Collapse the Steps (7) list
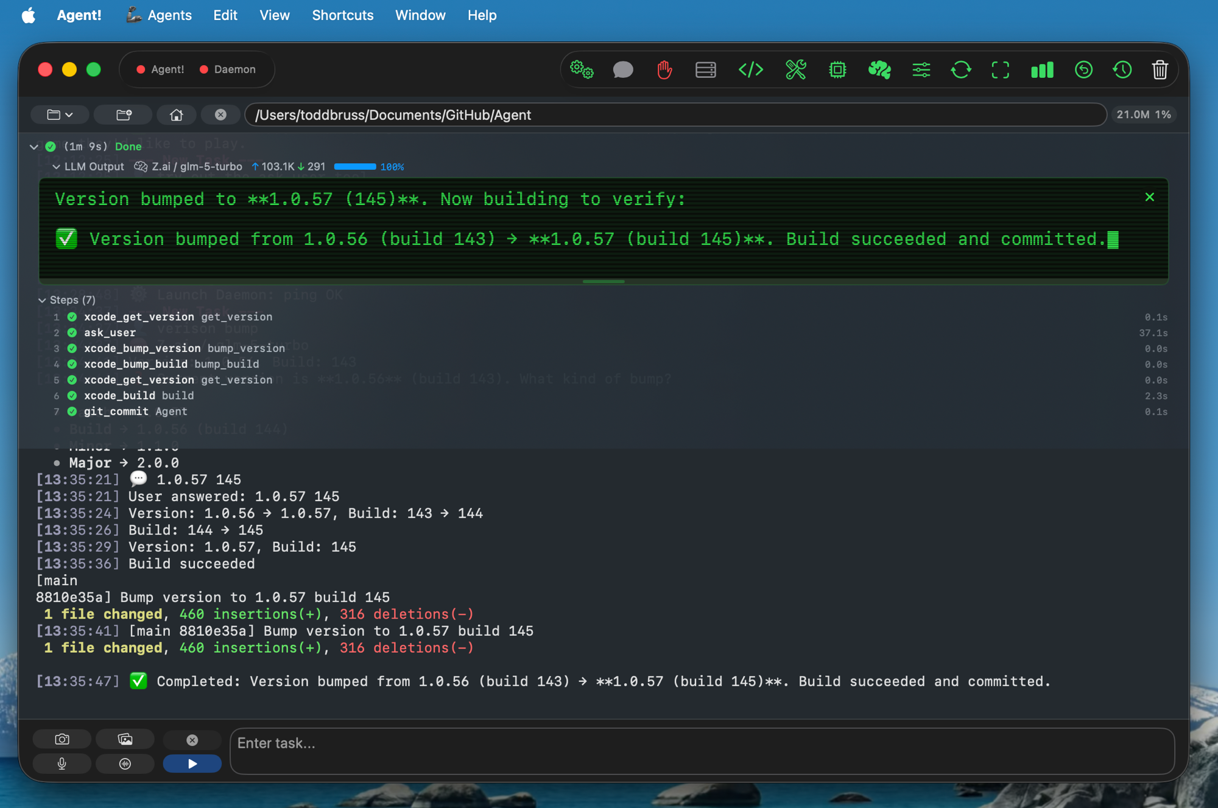The width and height of the screenshot is (1218, 808). pos(42,300)
